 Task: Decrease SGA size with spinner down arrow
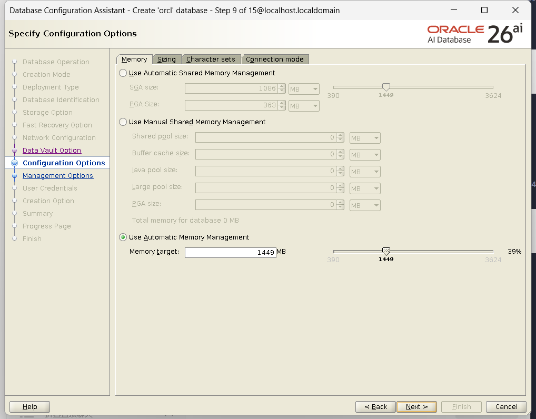(282, 91)
